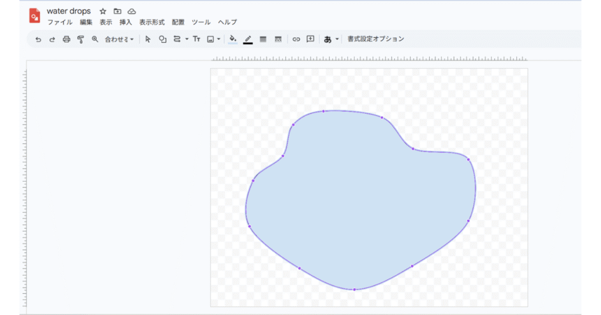Viewport: 601px width, 315px height.
Task: Click the undo arrow
Action: pos(38,39)
